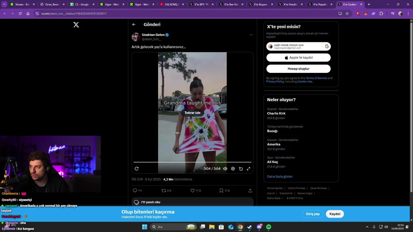The height and width of the screenshot is (232, 413).
Task: Show hidden system tray icons
Action: click(367, 227)
